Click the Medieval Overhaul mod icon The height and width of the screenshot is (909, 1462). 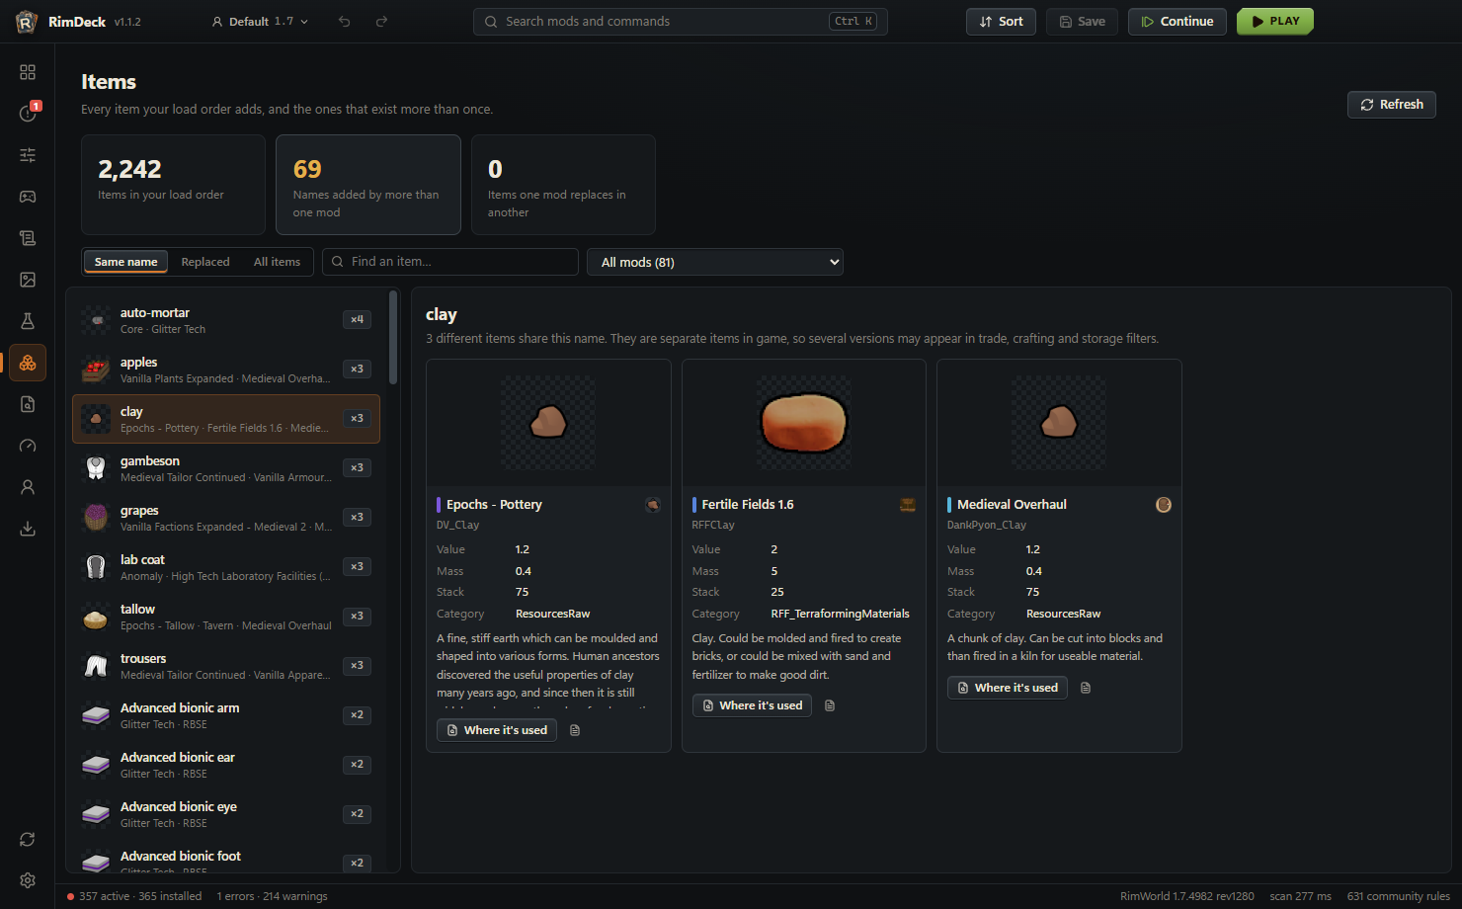click(x=1164, y=505)
